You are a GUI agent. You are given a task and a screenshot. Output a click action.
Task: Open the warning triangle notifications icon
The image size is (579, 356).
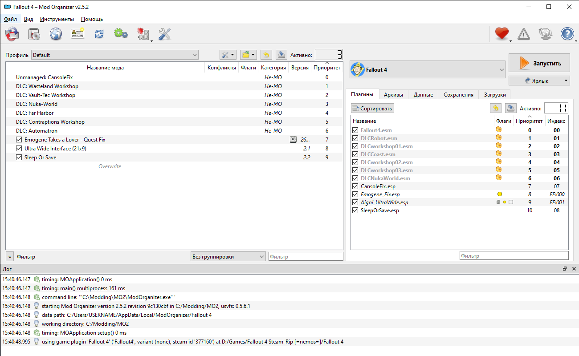524,34
